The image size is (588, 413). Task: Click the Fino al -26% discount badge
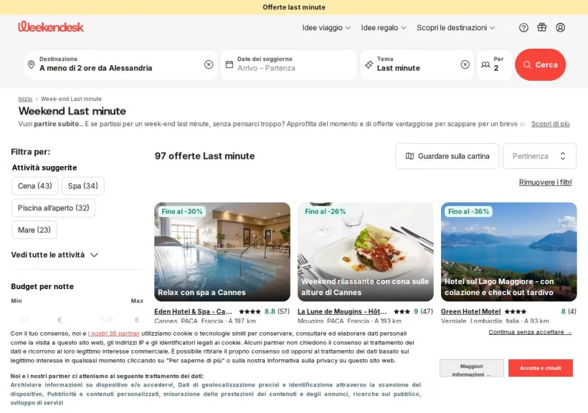coord(325,212)
